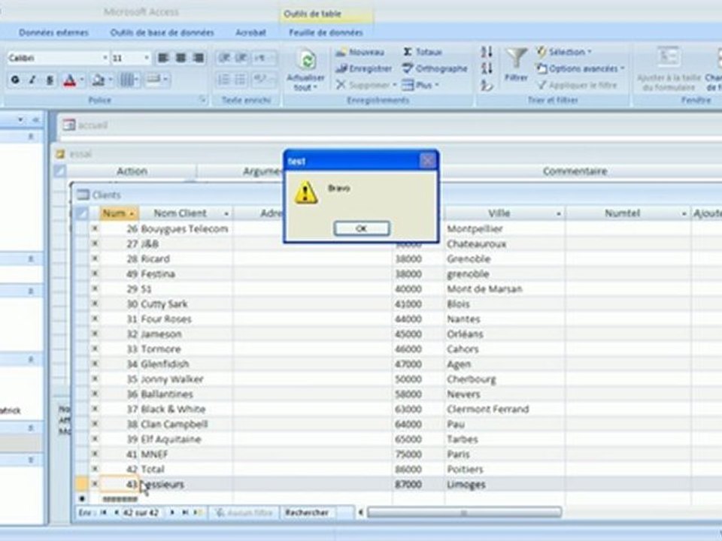Click the Limoges cell
Viewport: 722px width, 541px height.
pos(505,485)
